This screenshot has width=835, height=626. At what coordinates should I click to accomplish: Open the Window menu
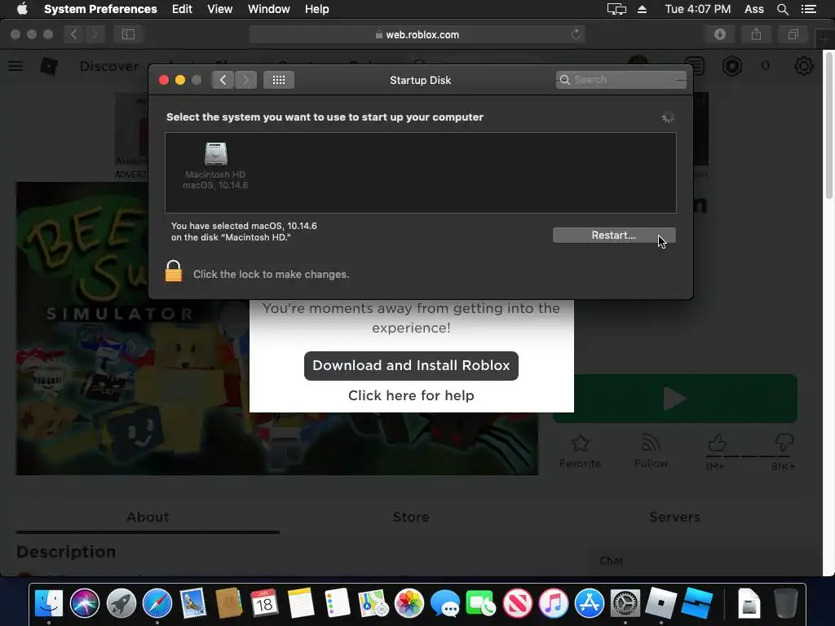pyautogui.click(x=269, y=9)
